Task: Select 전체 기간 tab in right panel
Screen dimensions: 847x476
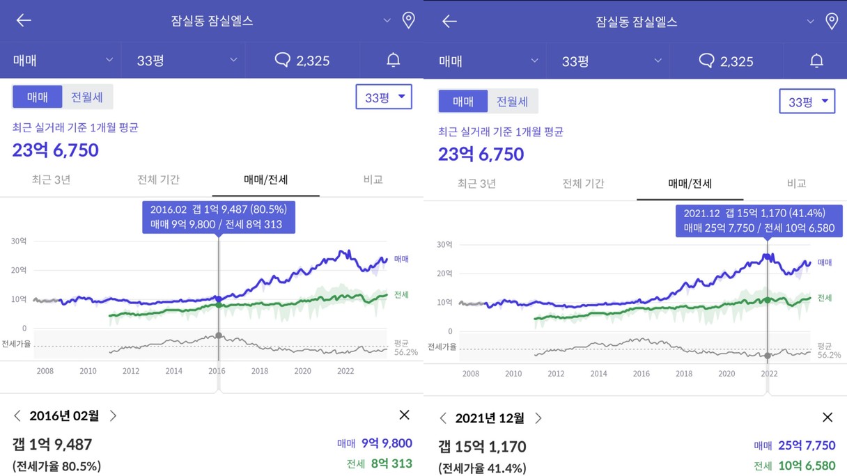Action: 583,184
